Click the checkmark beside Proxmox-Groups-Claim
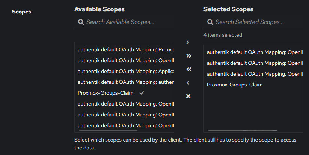Screen dimensions: 309x155 [x=142, y=93]
